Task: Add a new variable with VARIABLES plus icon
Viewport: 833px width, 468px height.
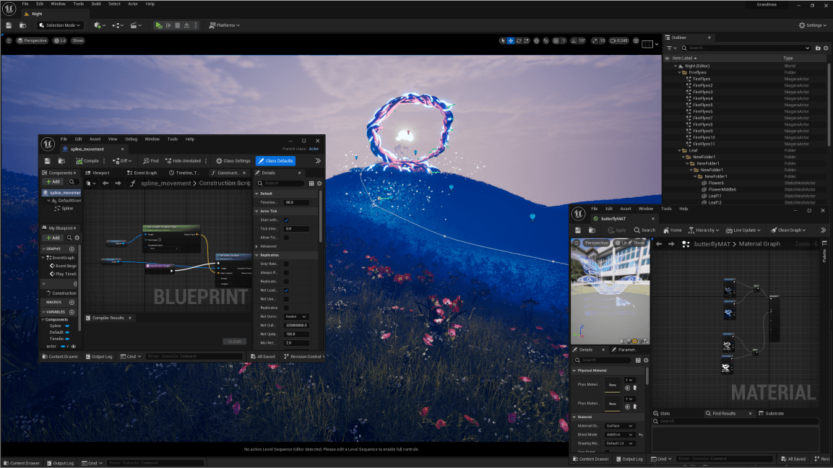Action: coord(72,312)
